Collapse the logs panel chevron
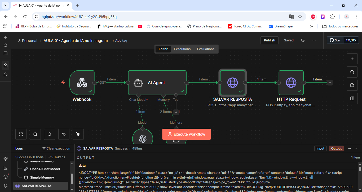This screenshot has height=192, width=362. point(356,148)
